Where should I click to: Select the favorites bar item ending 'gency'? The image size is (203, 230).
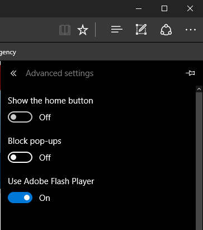click(8, 52)
